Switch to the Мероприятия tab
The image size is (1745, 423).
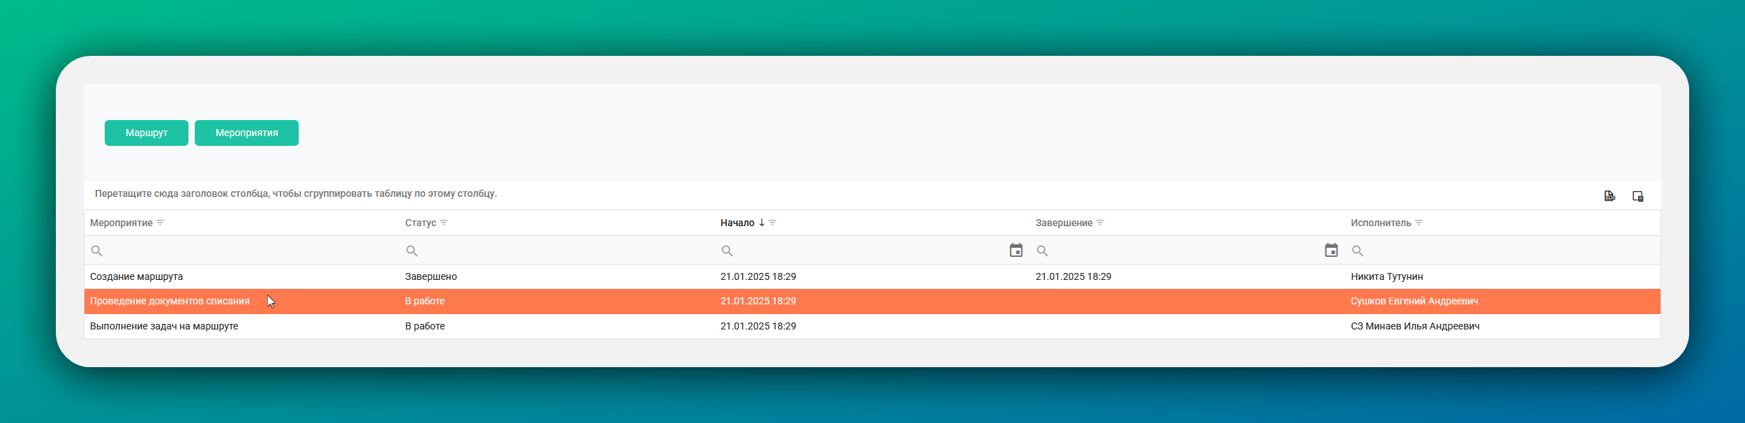point(246,133)
